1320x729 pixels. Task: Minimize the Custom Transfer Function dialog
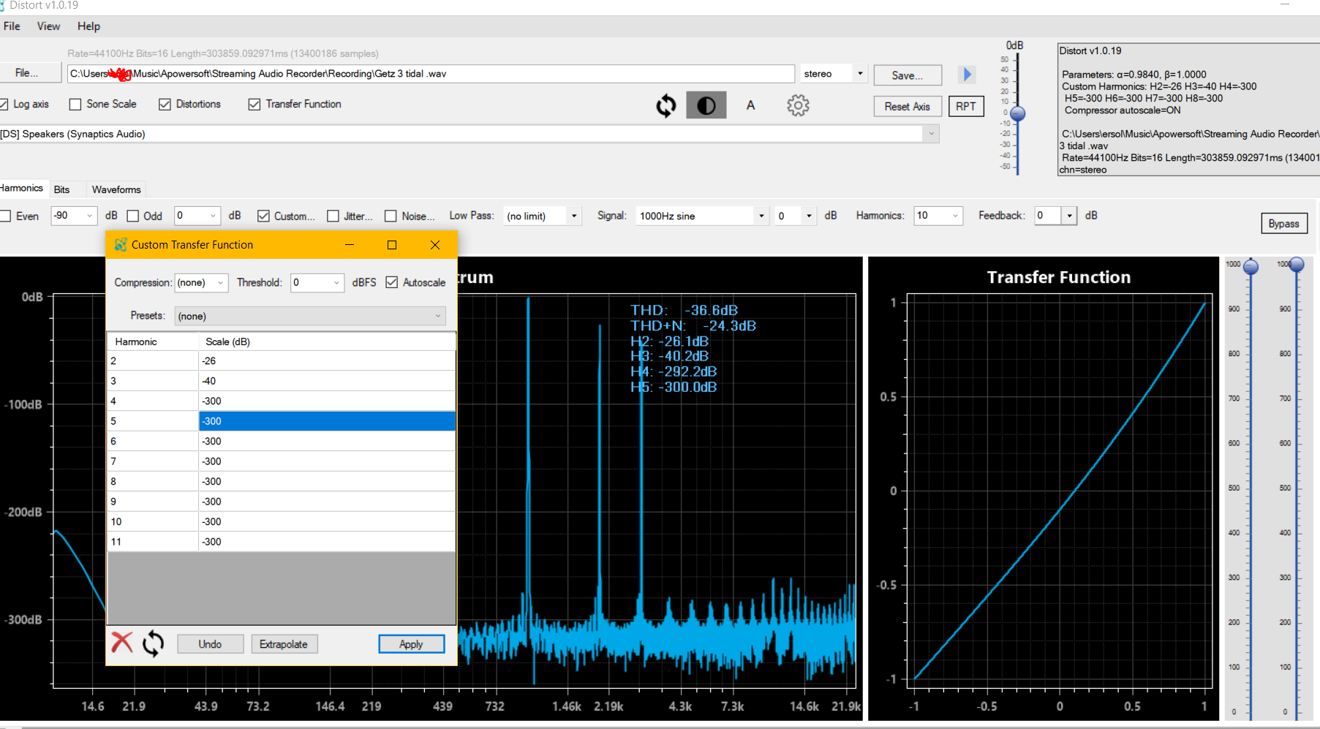(350, 244)
